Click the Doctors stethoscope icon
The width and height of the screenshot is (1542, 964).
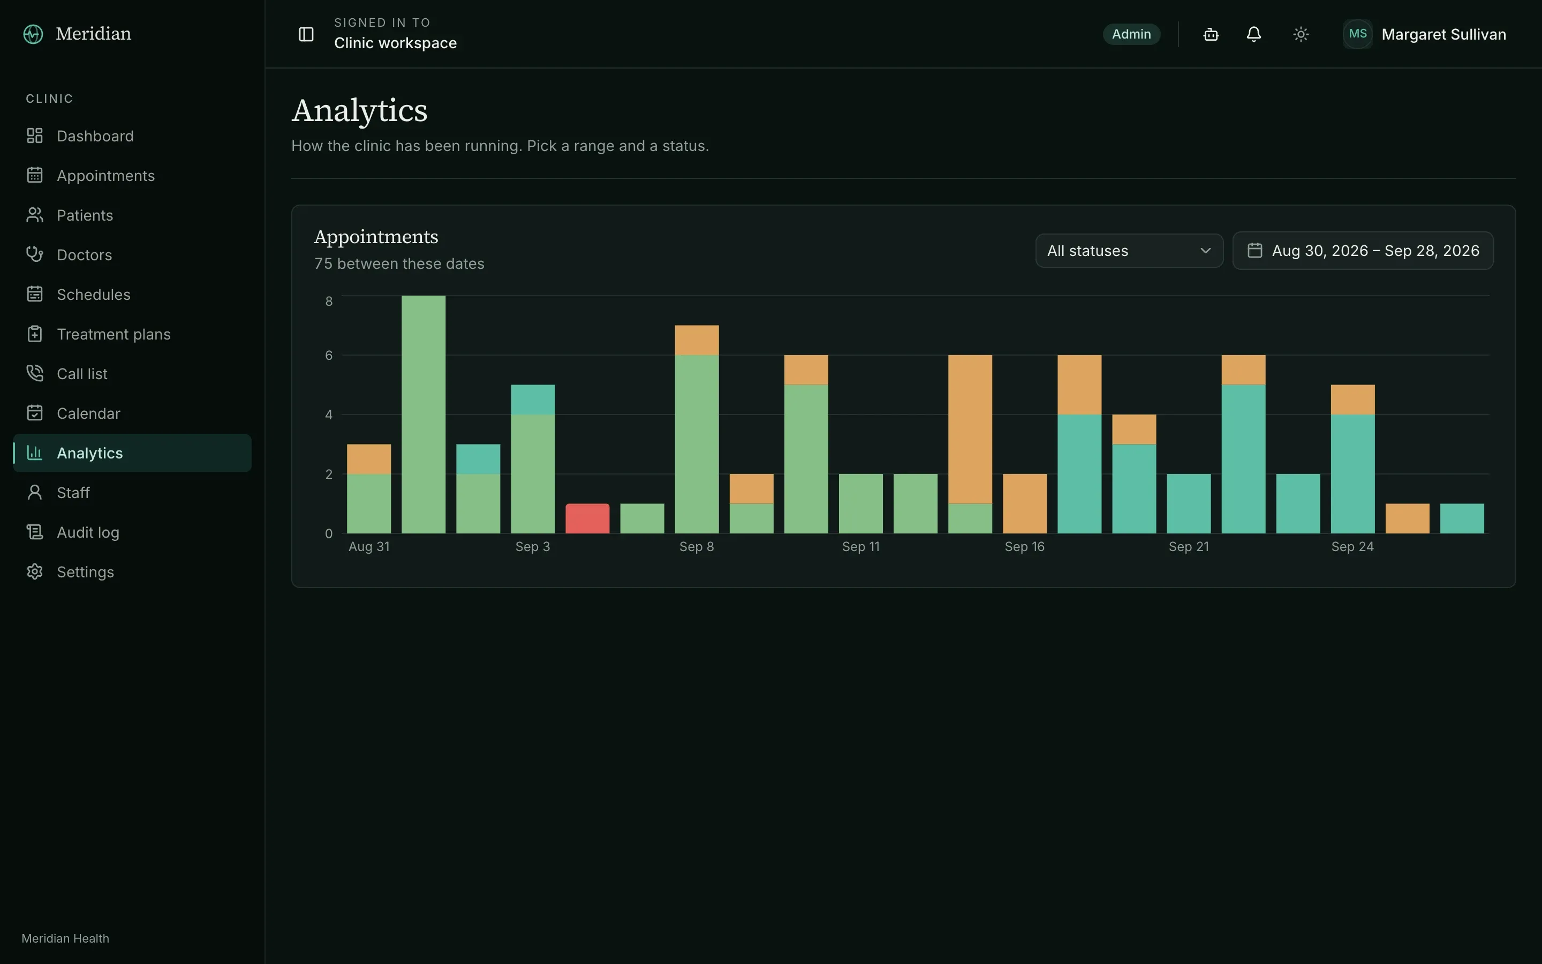pyautogui.click(x=34, y=254)
